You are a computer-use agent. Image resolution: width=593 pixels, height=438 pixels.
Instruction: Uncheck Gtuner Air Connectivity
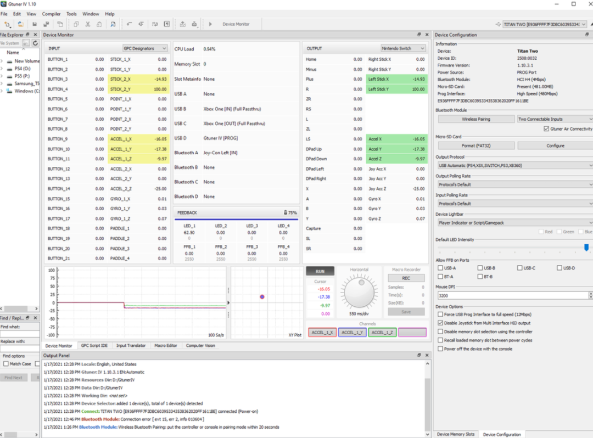click(546, 129)
